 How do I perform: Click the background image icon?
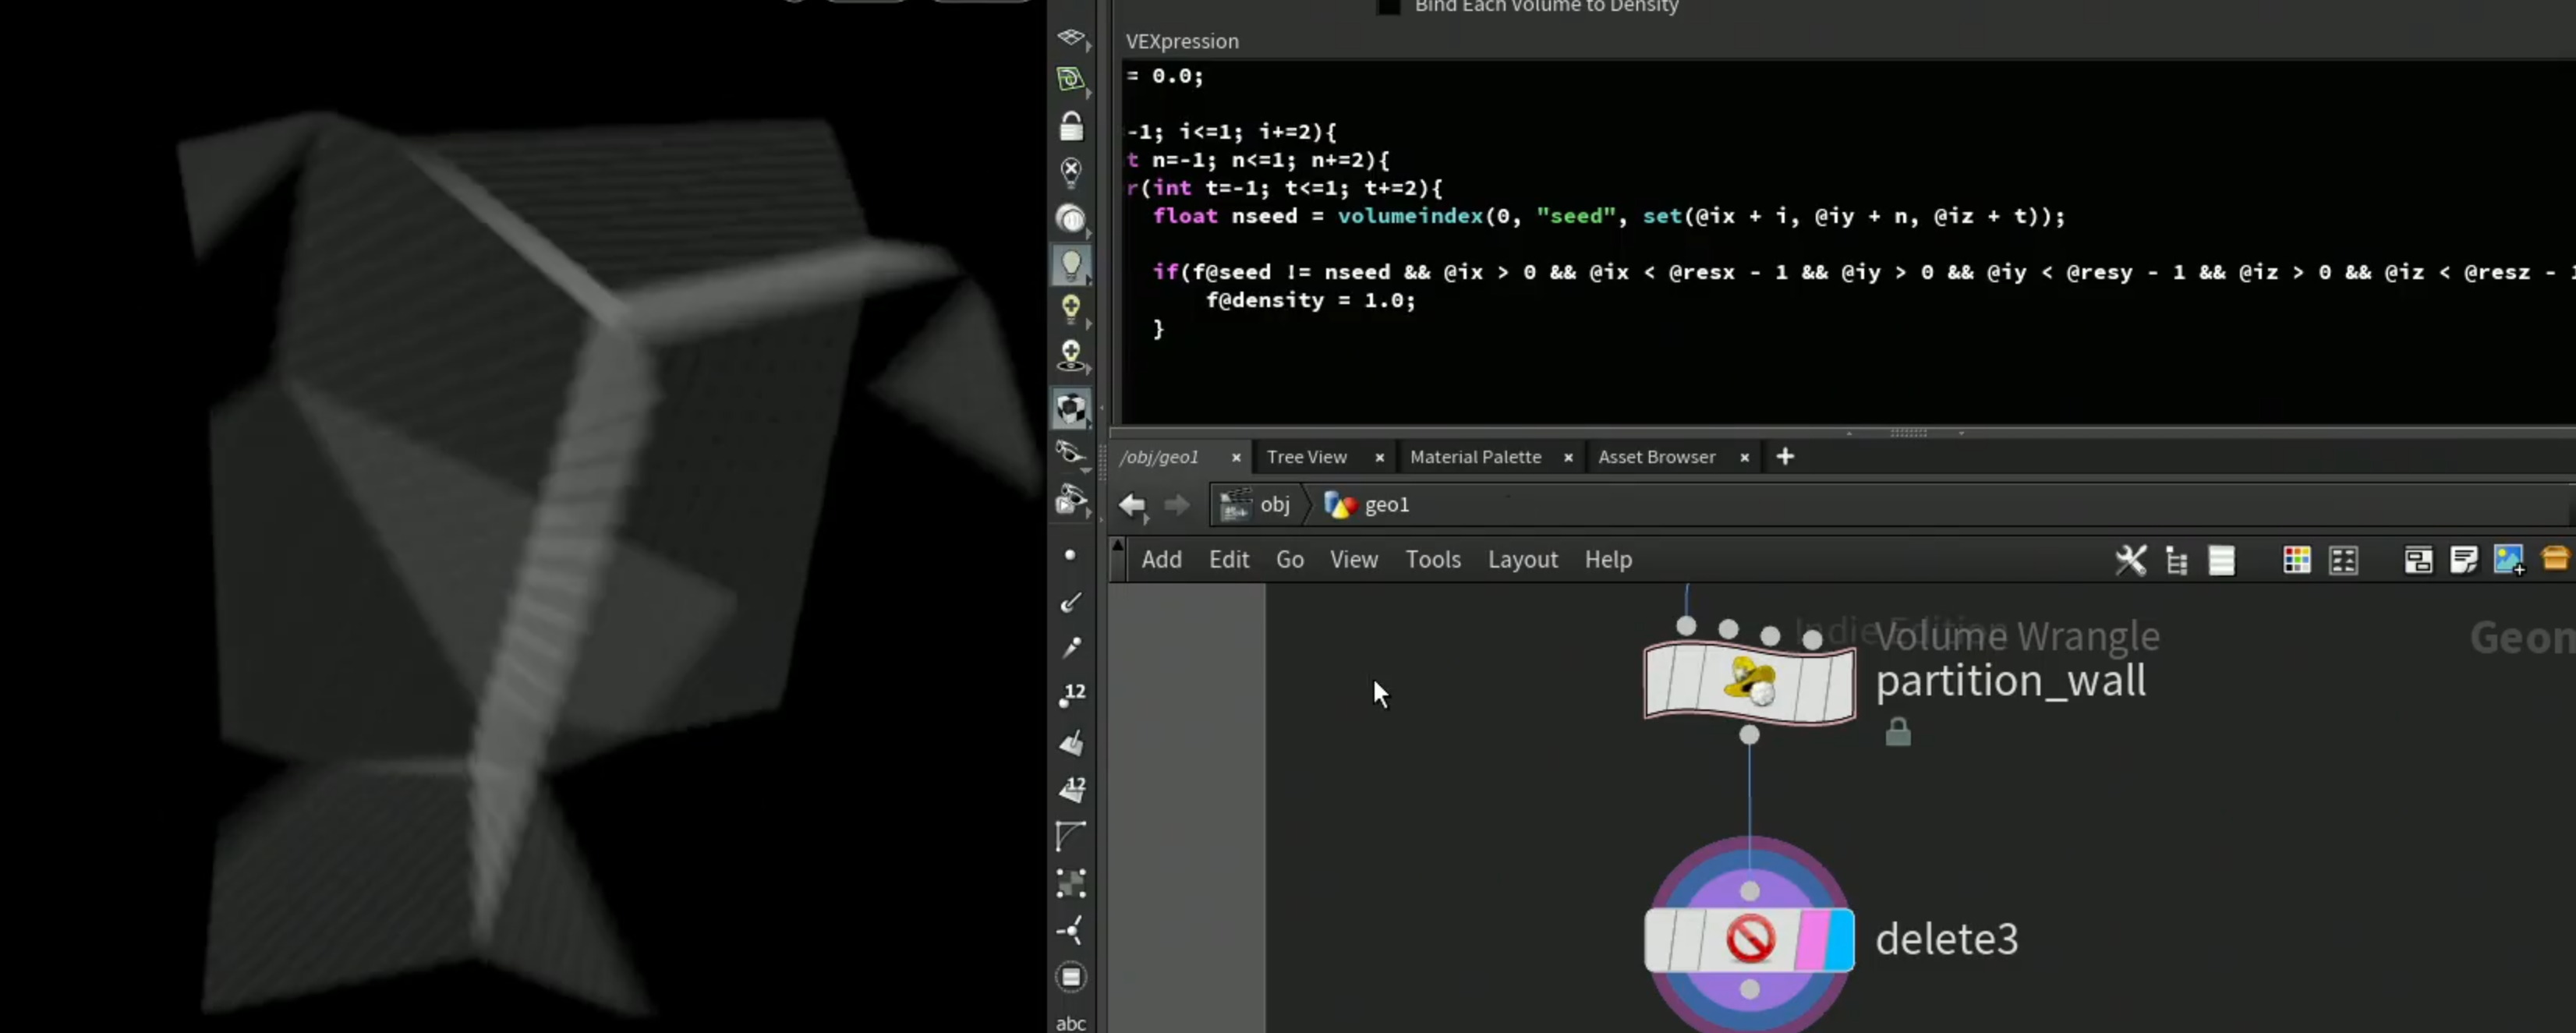(2509, 560)
